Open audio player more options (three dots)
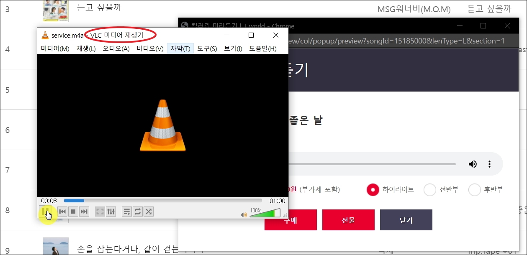527x255 pixels. (x=489, y=164)
